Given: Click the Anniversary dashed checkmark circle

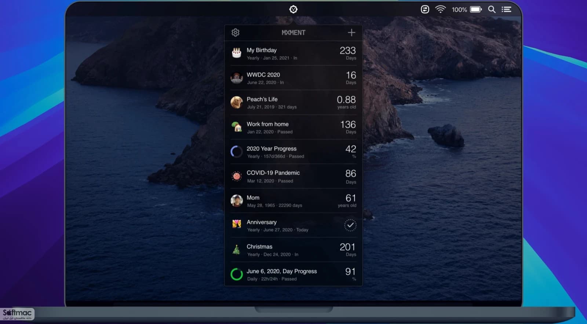Looking at the screenshot, I should pyautogui.click(x=350, y=225).
